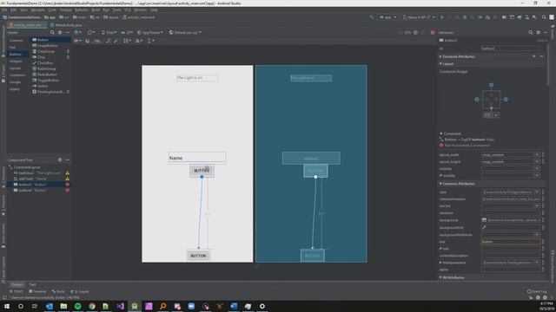Open the orientation dropdown in design toolbar
The height and width of the screenshot is (312, 556).
(90, 32)
